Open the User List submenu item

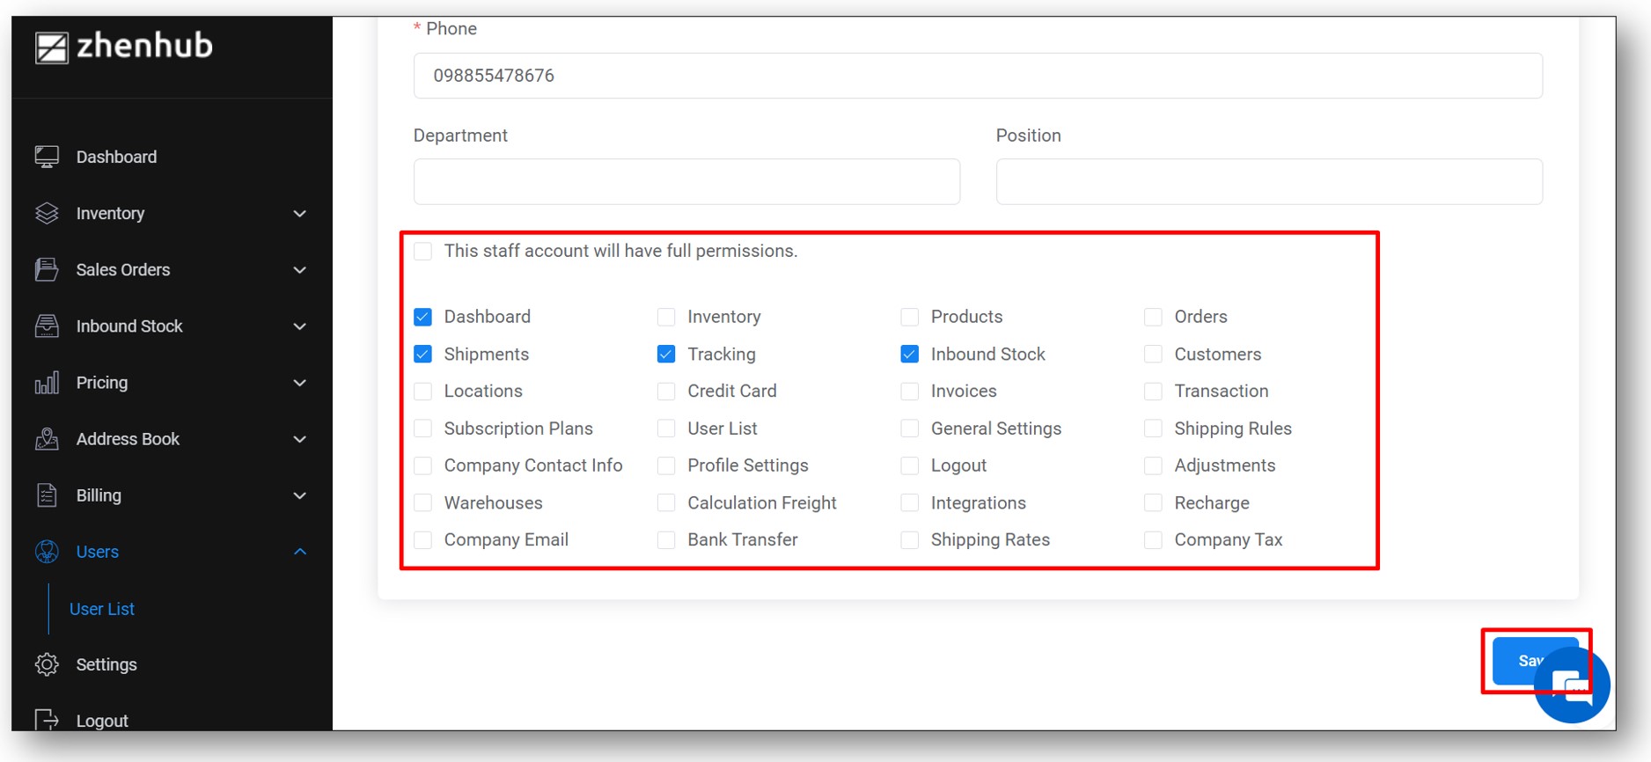coord(102,609)
